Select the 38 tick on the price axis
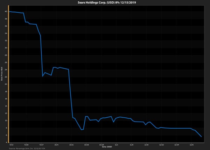210x150 pixels. (x=6, y=19)
